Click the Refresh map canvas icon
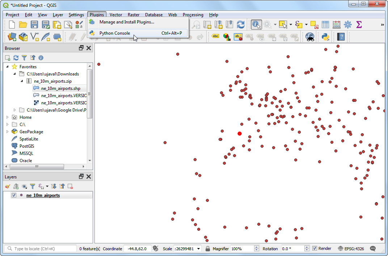This screenshot has height=256, width=388. 240,25
